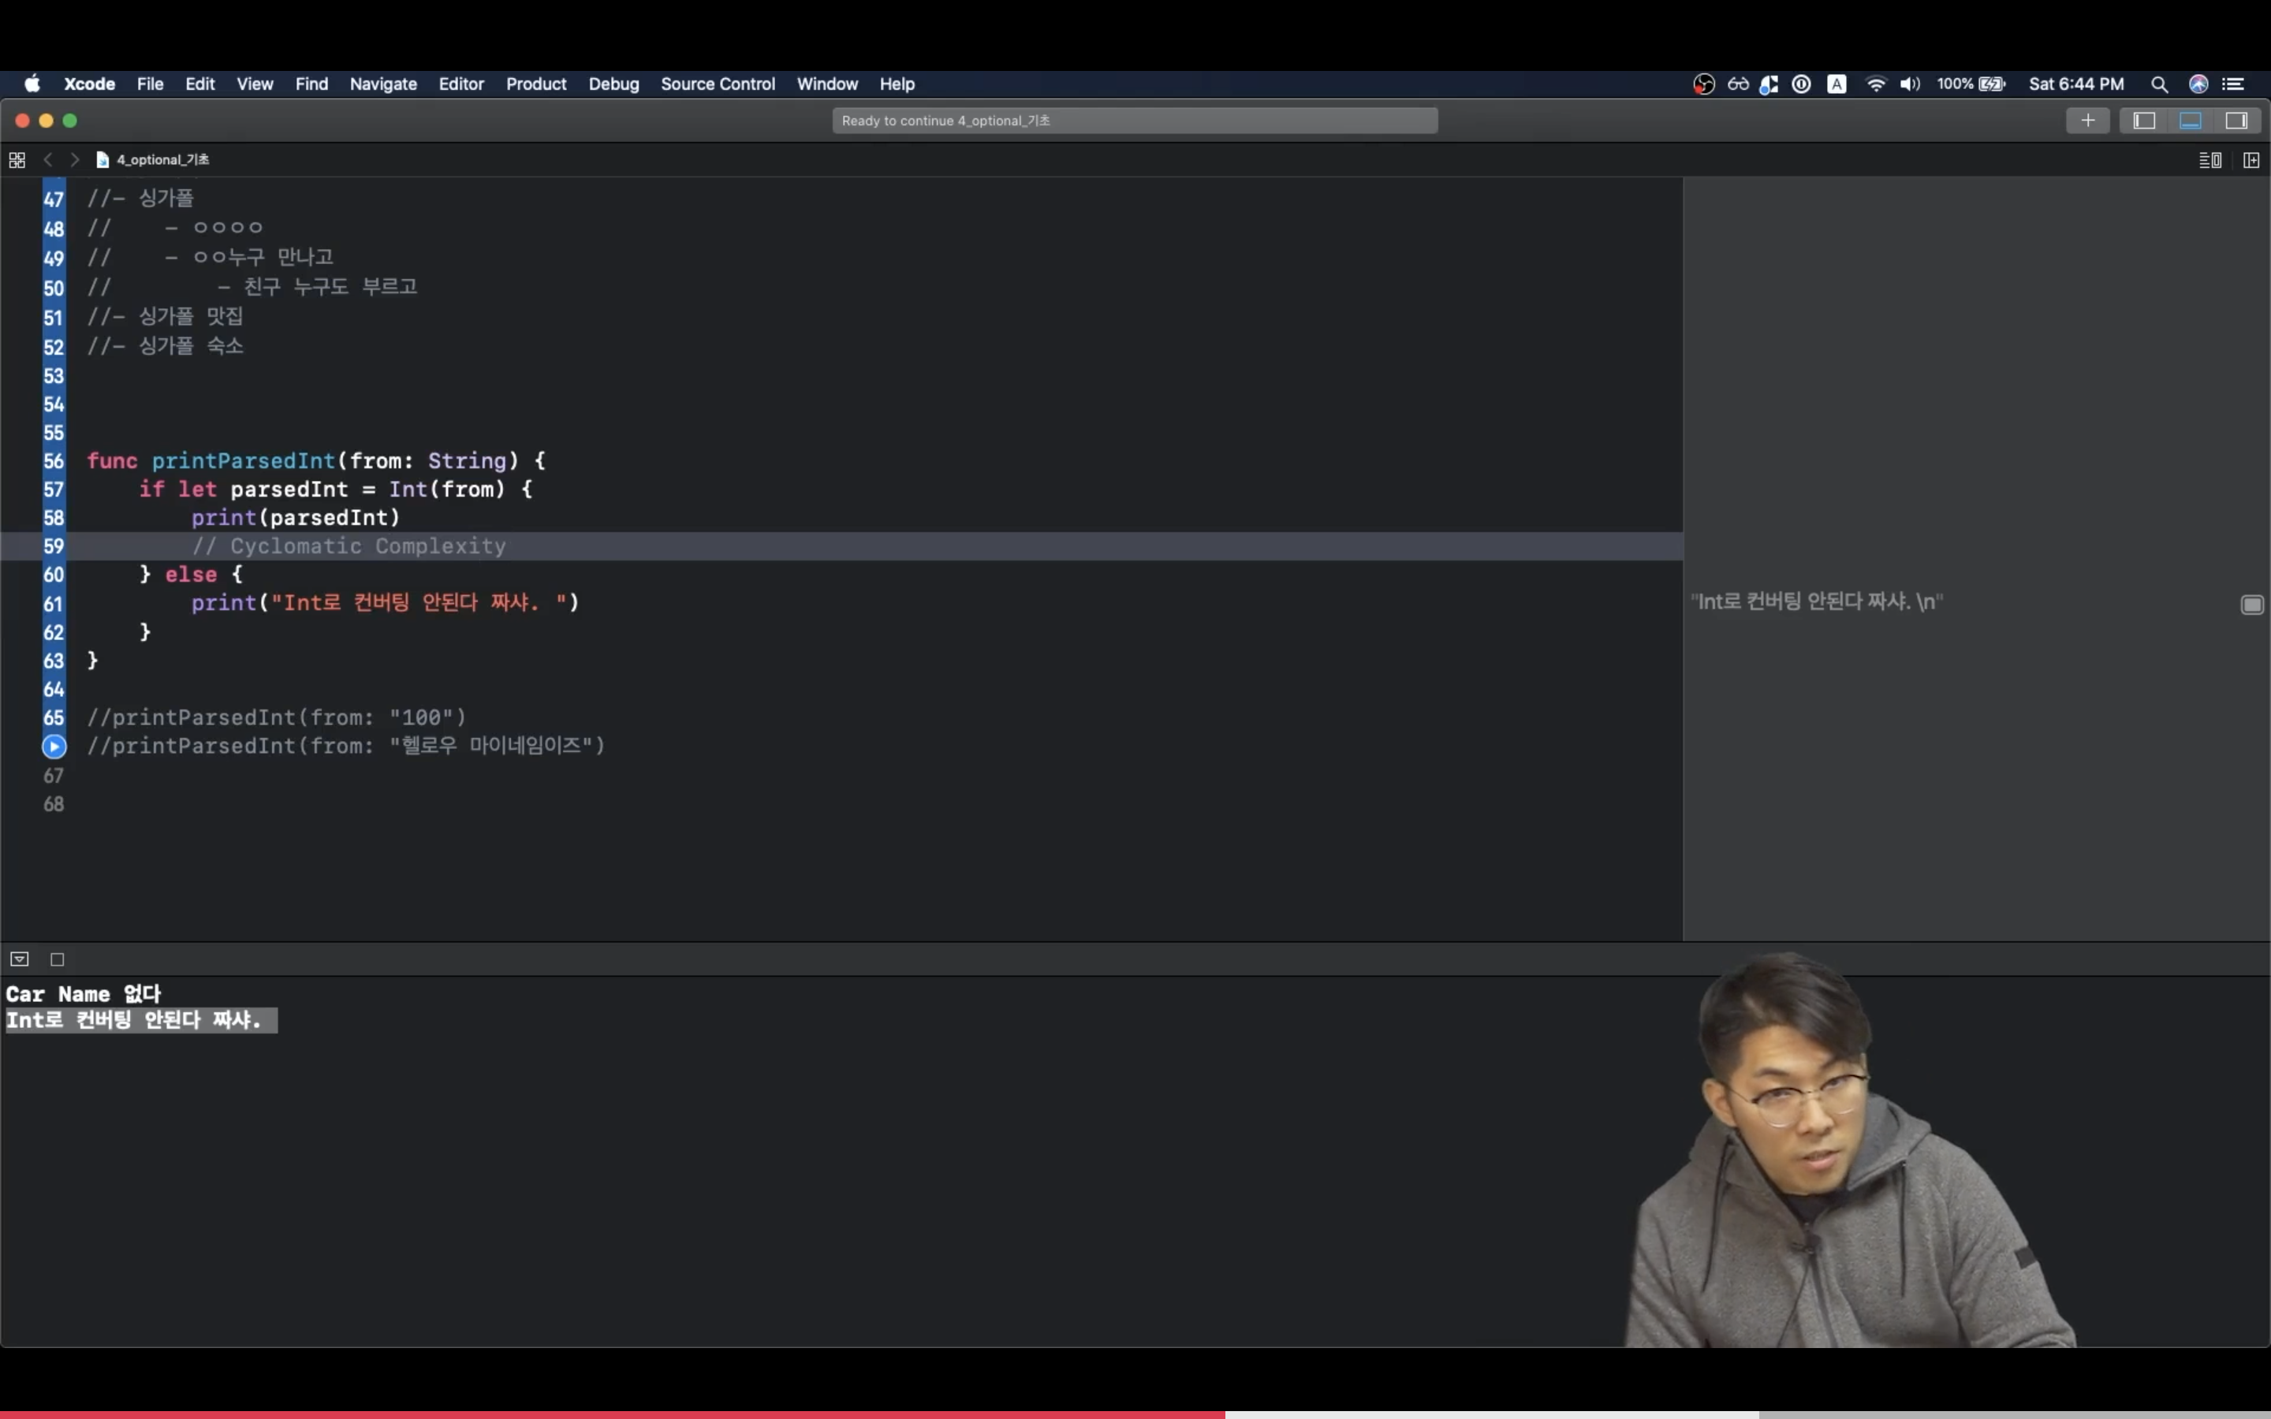The height and width of the screenshot is (1419, 2271).
Task: Open Siri from menu bar
Action: (2198, 84)
